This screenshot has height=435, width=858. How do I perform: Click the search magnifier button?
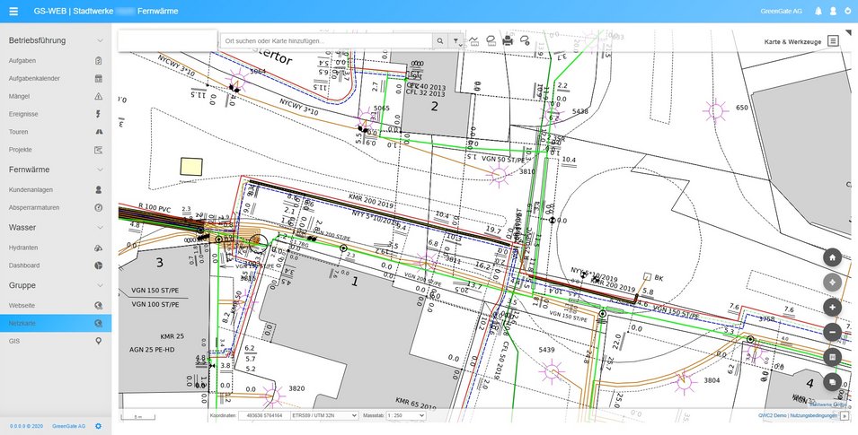tap(439, 41)
